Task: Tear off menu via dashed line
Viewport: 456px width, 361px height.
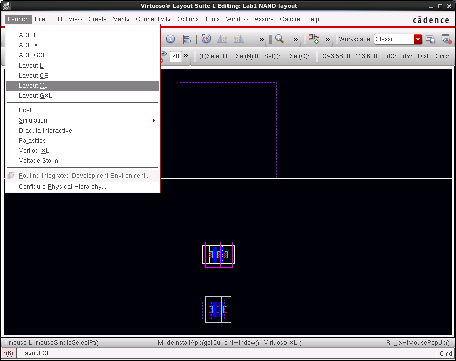Action: point(83,27)
